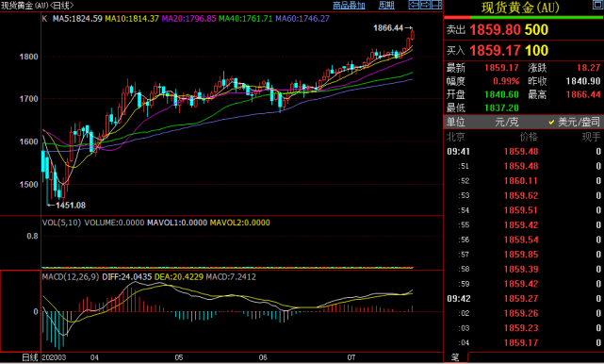
Task: Click the MACD(12,26,9) indicator label
Action: click(71, 277)
